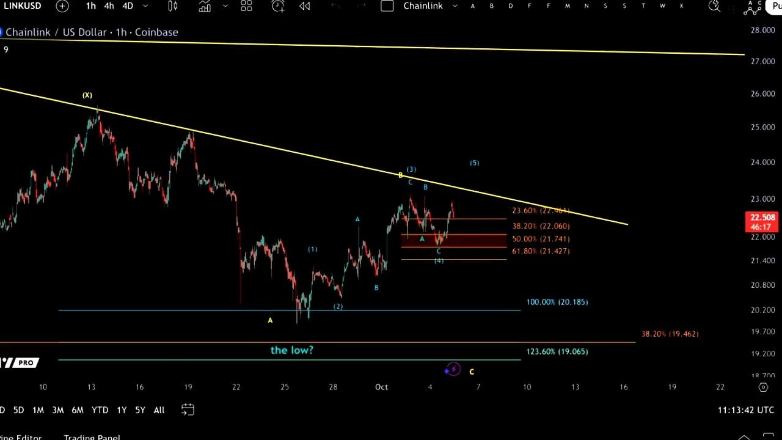This screenshot has height=440, width=782.
Task: Click the current price label 22.508
Action: (x=762, y=218)
